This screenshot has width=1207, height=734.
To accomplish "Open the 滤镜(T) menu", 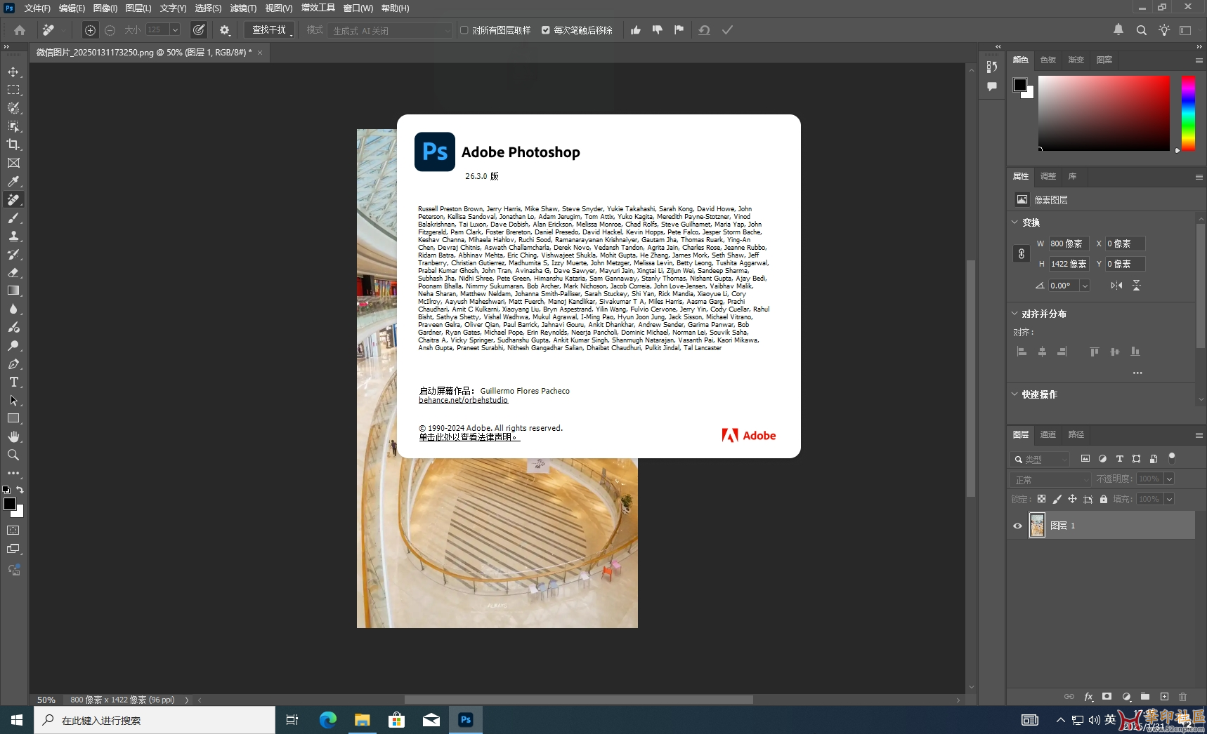I will pos(244,8).
